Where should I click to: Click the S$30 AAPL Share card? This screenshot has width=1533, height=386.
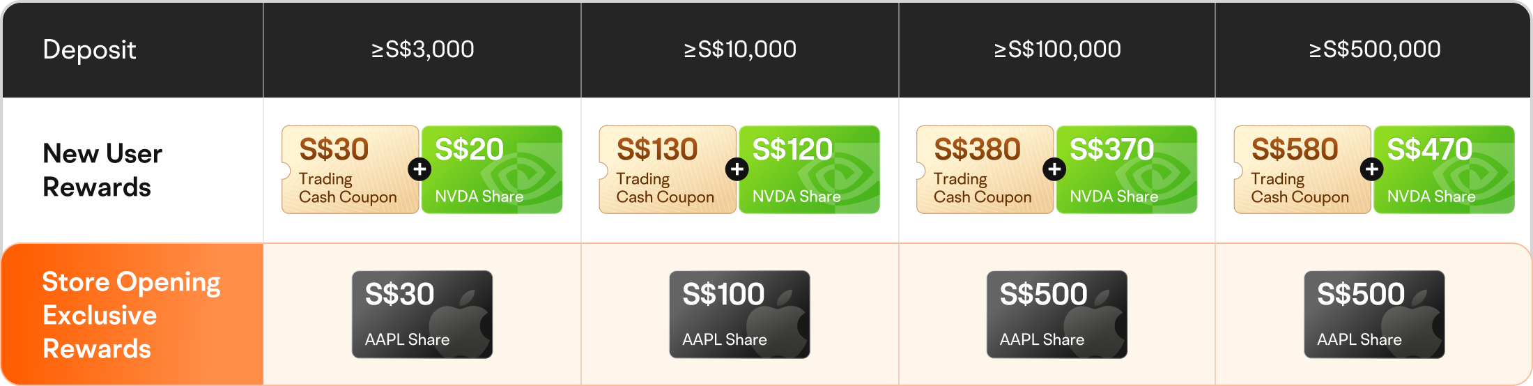[422, 314]
